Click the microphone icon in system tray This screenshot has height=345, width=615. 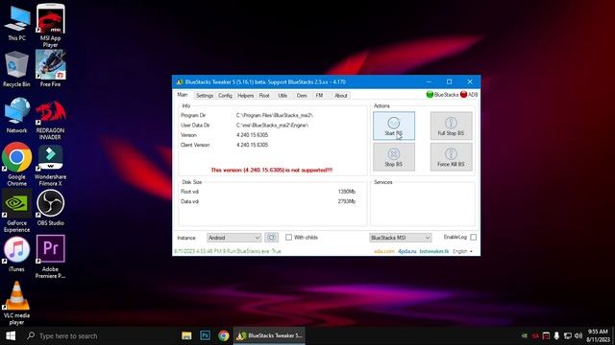point(556,335)
